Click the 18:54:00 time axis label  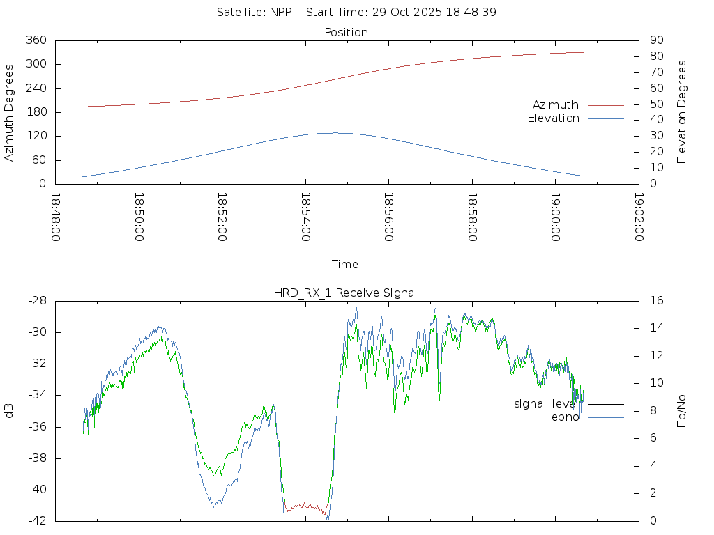pos(305,217)
